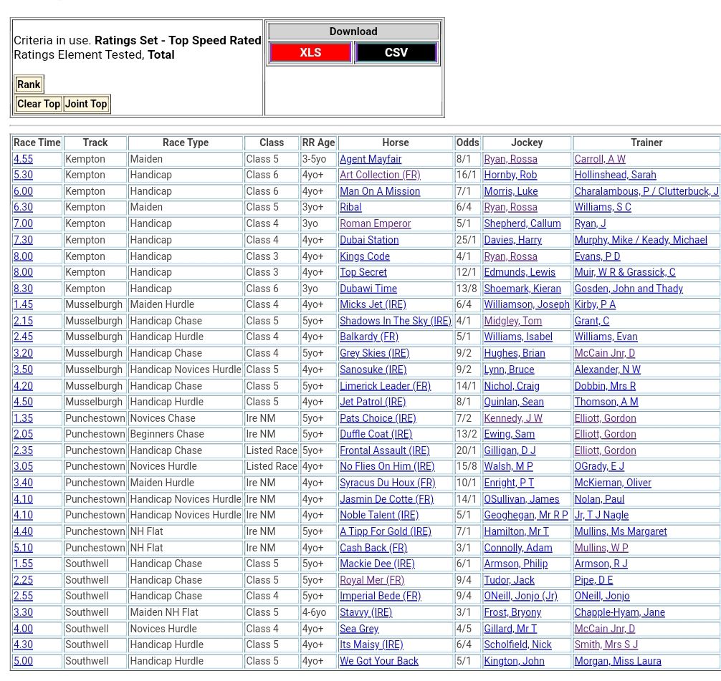Open trainer Alexander, N W link
This screenshot has height=681, width=721.
click(607, 370)
